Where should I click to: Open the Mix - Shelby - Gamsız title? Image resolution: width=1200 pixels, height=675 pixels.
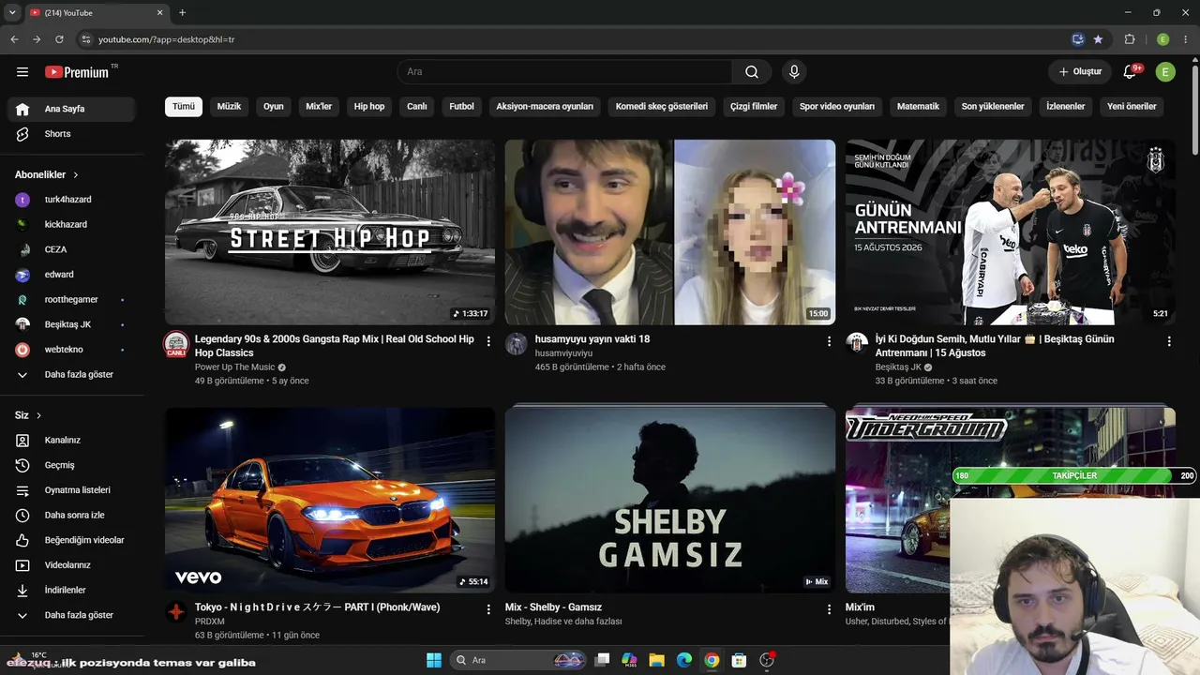point(553,607)
